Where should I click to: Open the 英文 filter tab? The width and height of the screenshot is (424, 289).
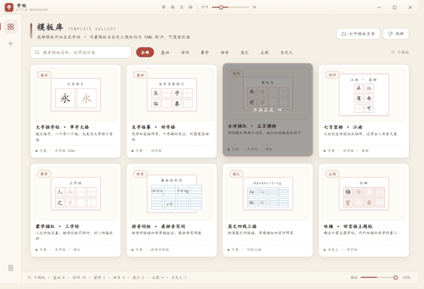click(x=245, y=52)
